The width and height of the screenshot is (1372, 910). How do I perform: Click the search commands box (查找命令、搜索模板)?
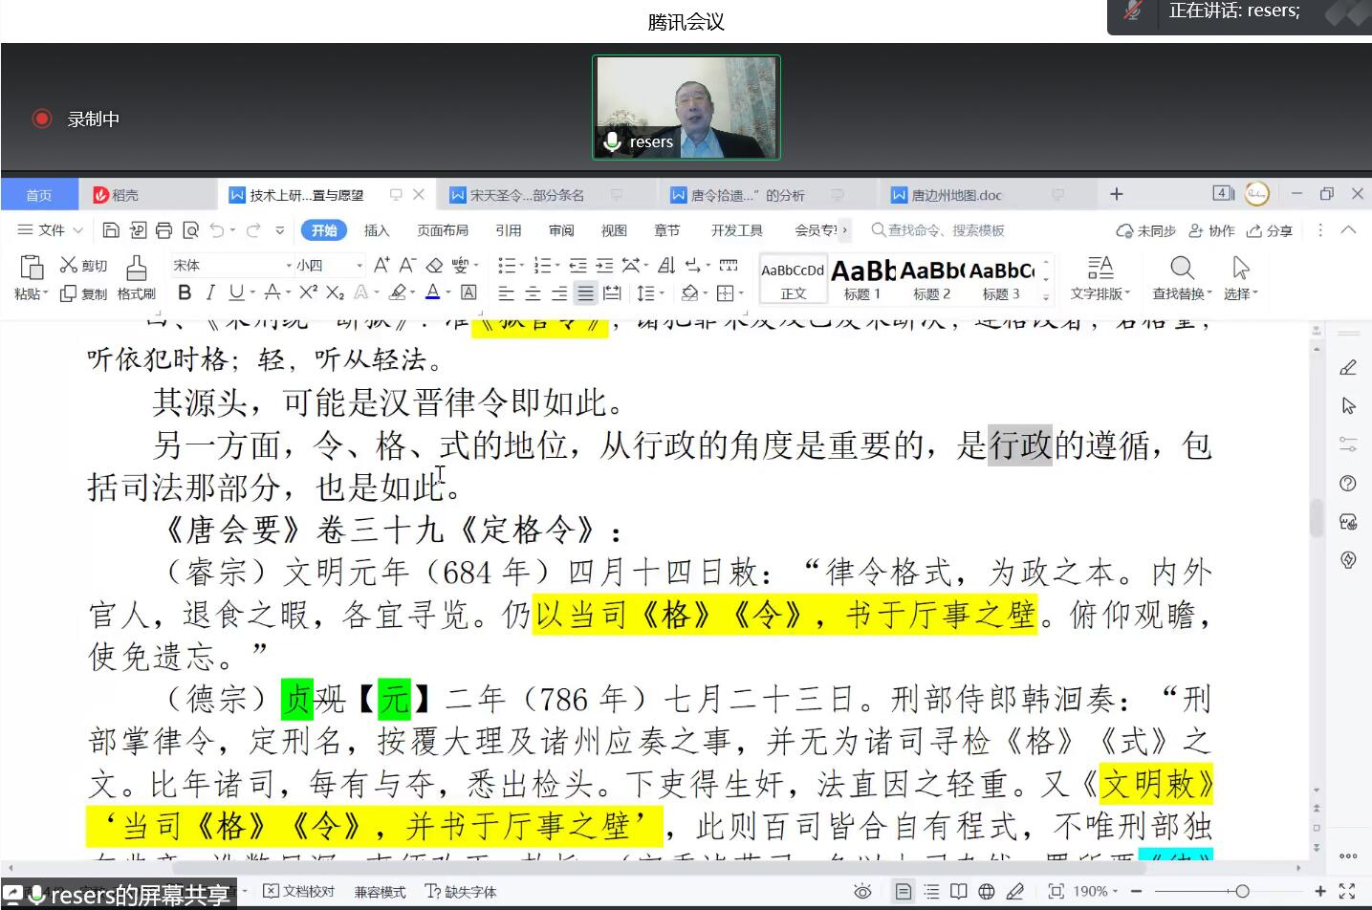pyautogui.click(x=945, y=230)
